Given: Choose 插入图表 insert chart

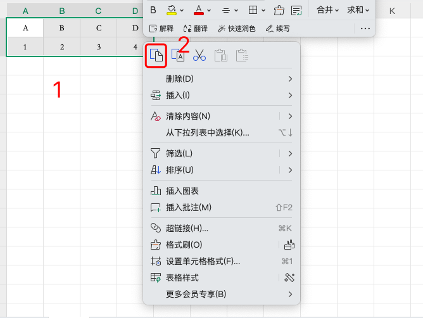Looking at the screenshot, I should click(x=222, y=191).
